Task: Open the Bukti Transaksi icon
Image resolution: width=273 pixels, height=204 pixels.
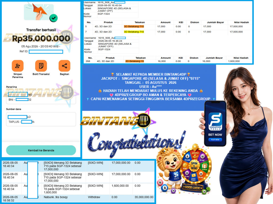Action: click(41, 66)
